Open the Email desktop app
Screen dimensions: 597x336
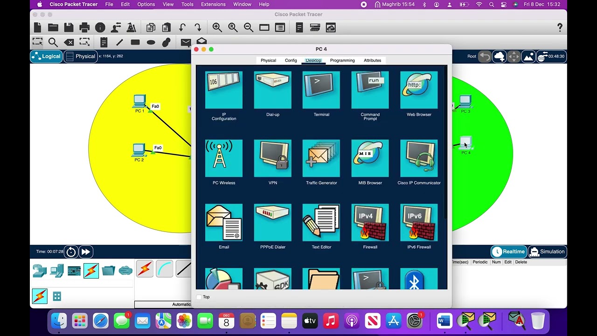pos(224,223)
